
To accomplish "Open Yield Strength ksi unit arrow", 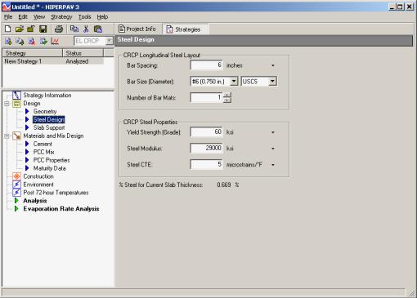I will pos(273,132).
